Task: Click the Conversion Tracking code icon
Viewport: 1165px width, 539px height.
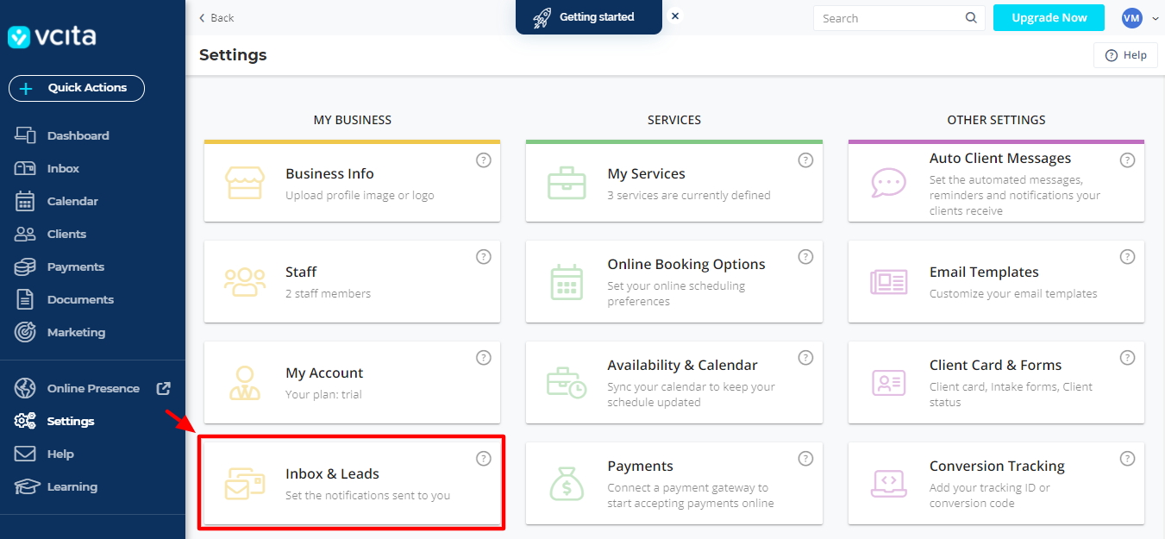Action: (x=888, y=484)
